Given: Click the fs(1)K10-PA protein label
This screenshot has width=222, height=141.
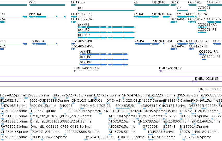Looking at the screenshot, I should (x=163, y=41).
